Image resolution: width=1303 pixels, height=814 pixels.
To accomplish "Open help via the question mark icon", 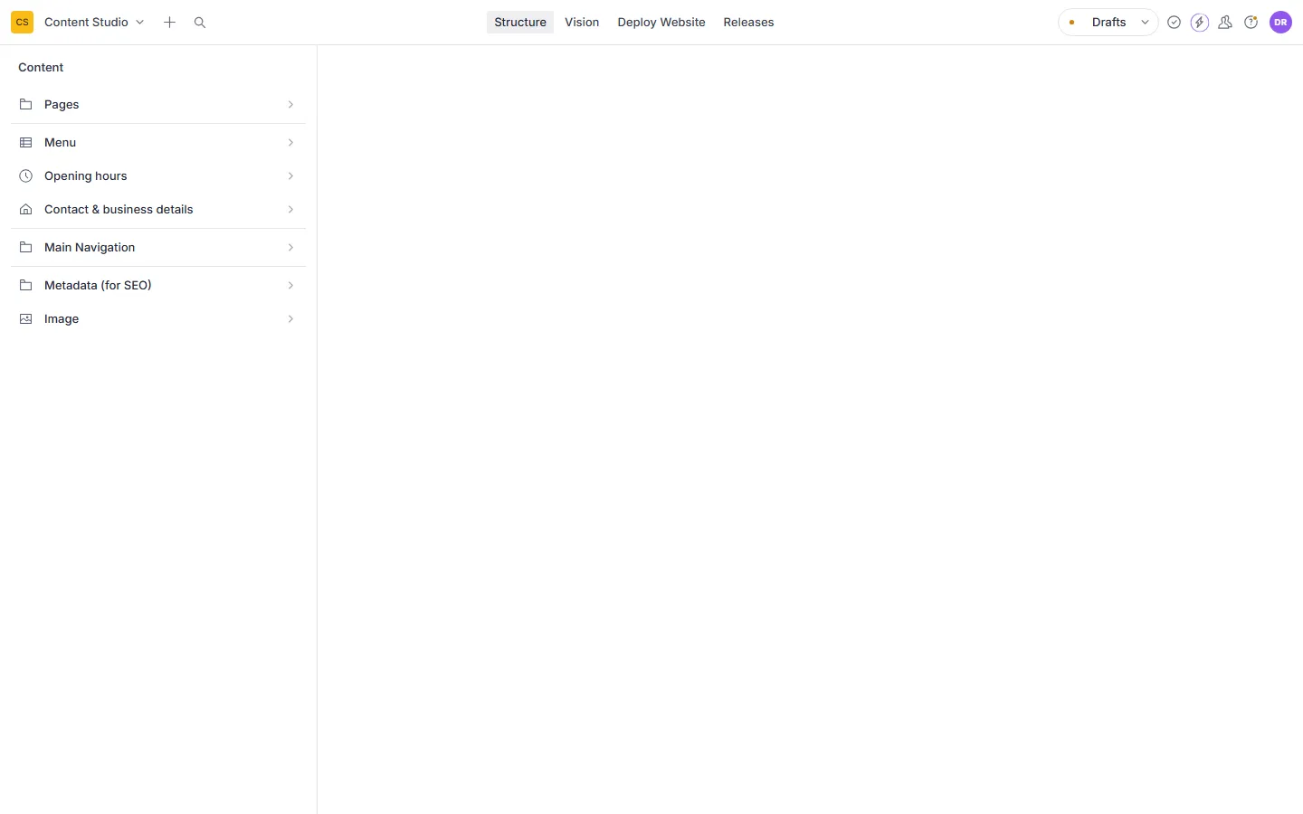I will 1251,22.
